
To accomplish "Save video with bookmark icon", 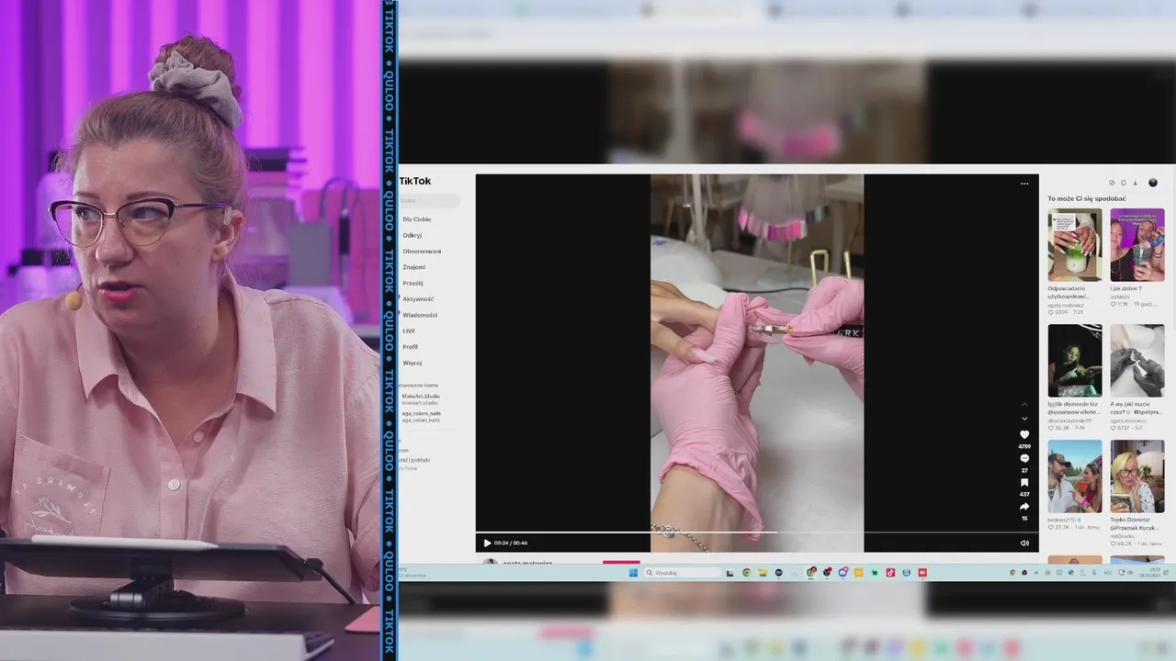I will (x=1024, y=482).
